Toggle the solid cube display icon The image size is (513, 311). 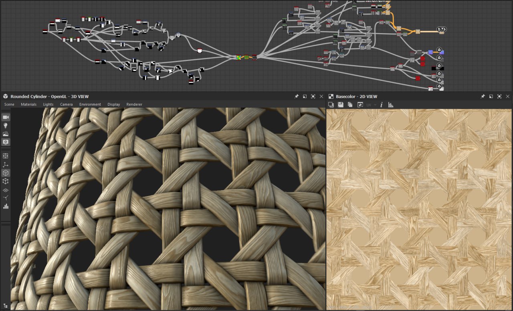click(6, 173)
